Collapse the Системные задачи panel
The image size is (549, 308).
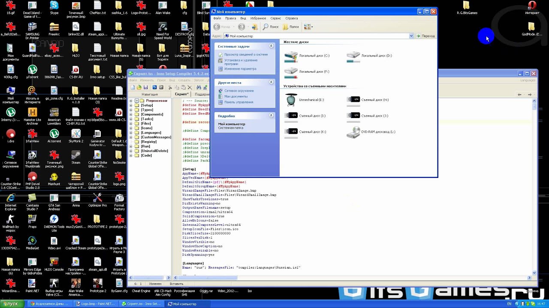271,46
